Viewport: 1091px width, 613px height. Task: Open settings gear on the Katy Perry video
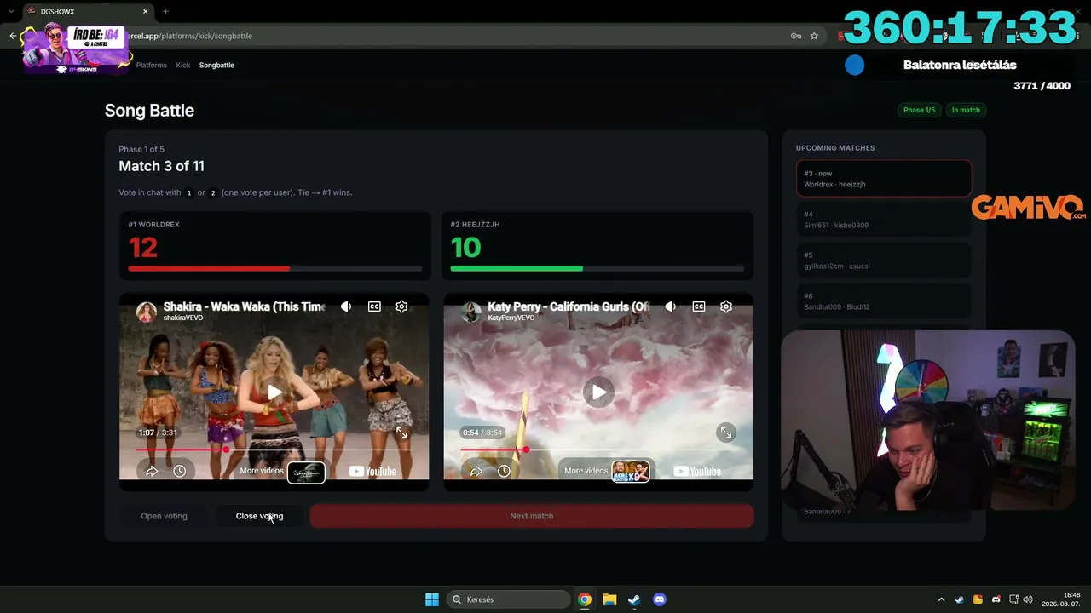pos(726,306)
